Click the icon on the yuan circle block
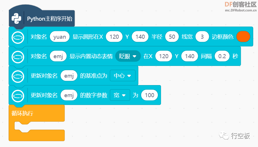The height and width of the screenshot is (147, 258). coord(18,38)
